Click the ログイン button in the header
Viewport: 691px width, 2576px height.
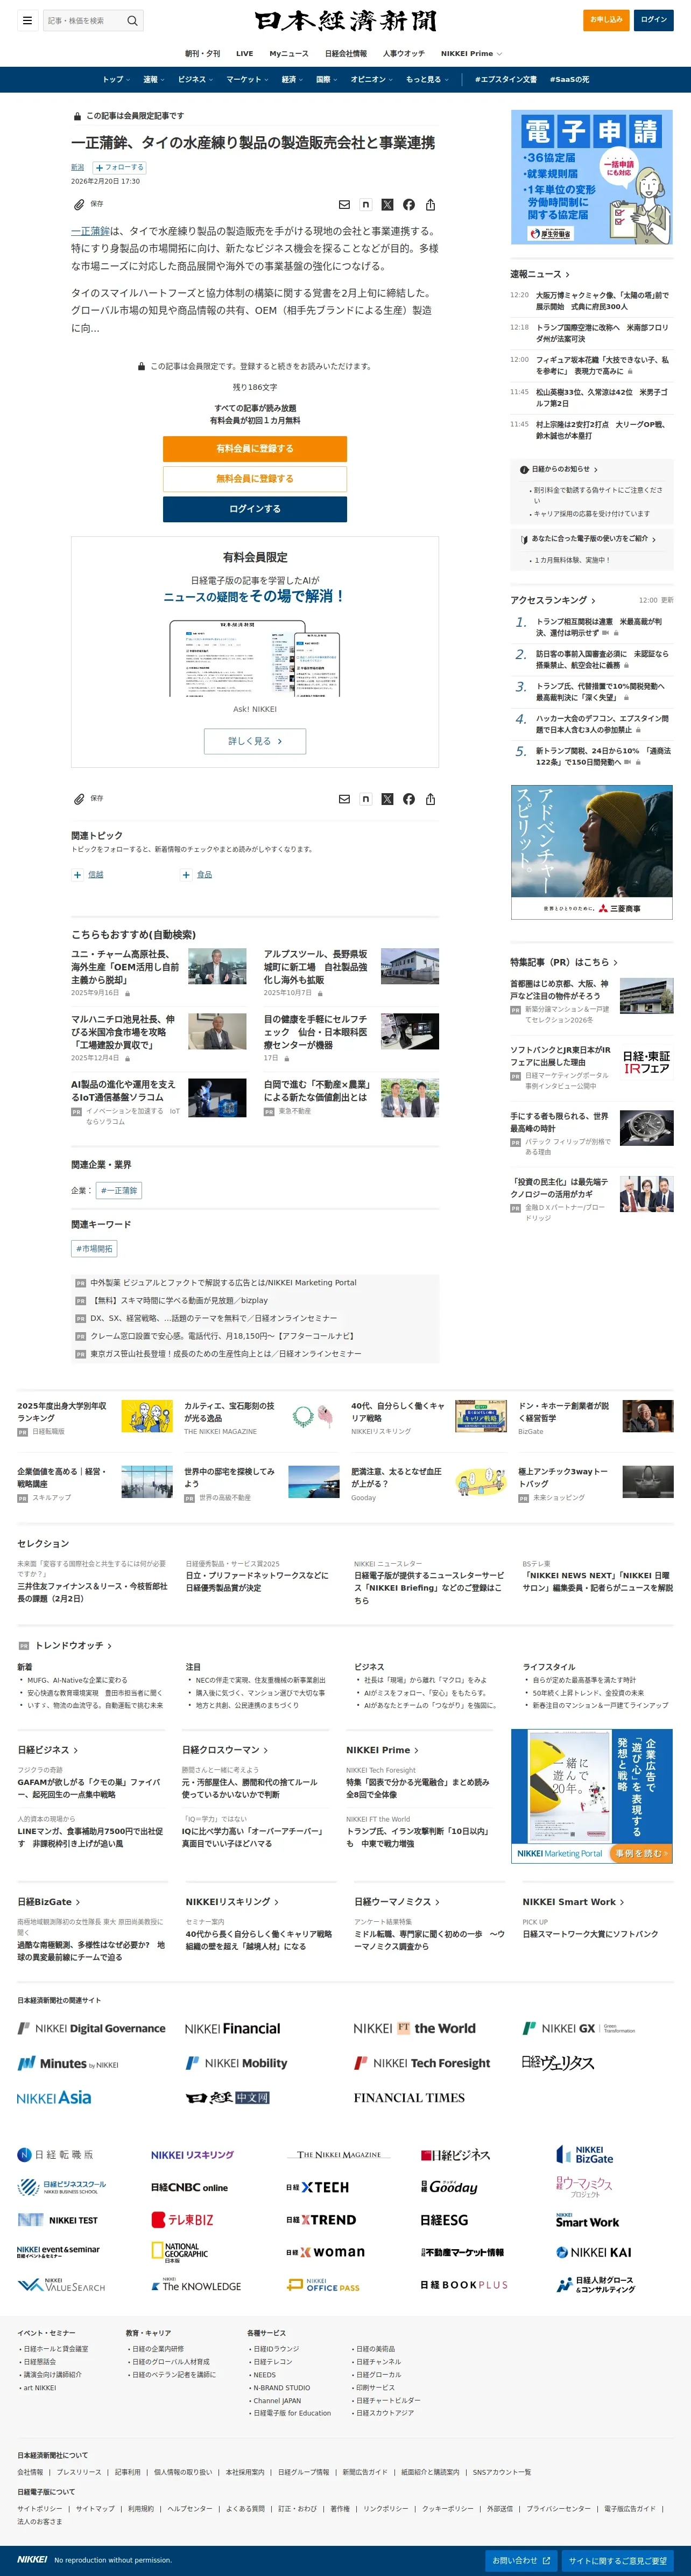653,20
